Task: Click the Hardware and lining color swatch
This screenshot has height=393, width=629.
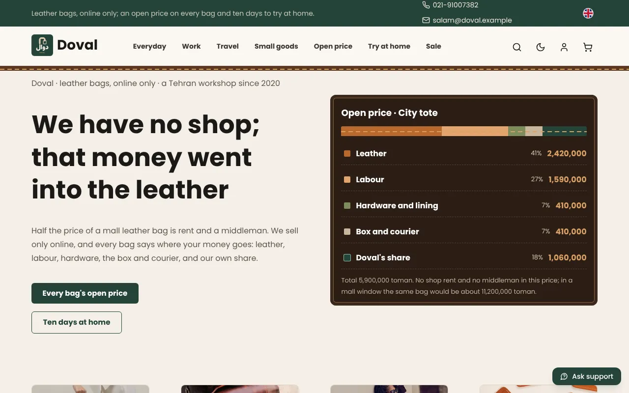Action: point(347,205)
